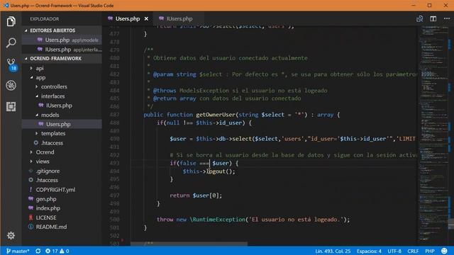Click the horizontal scrollbar of the editor
The image size is (454, 255).
pos(189,244)
